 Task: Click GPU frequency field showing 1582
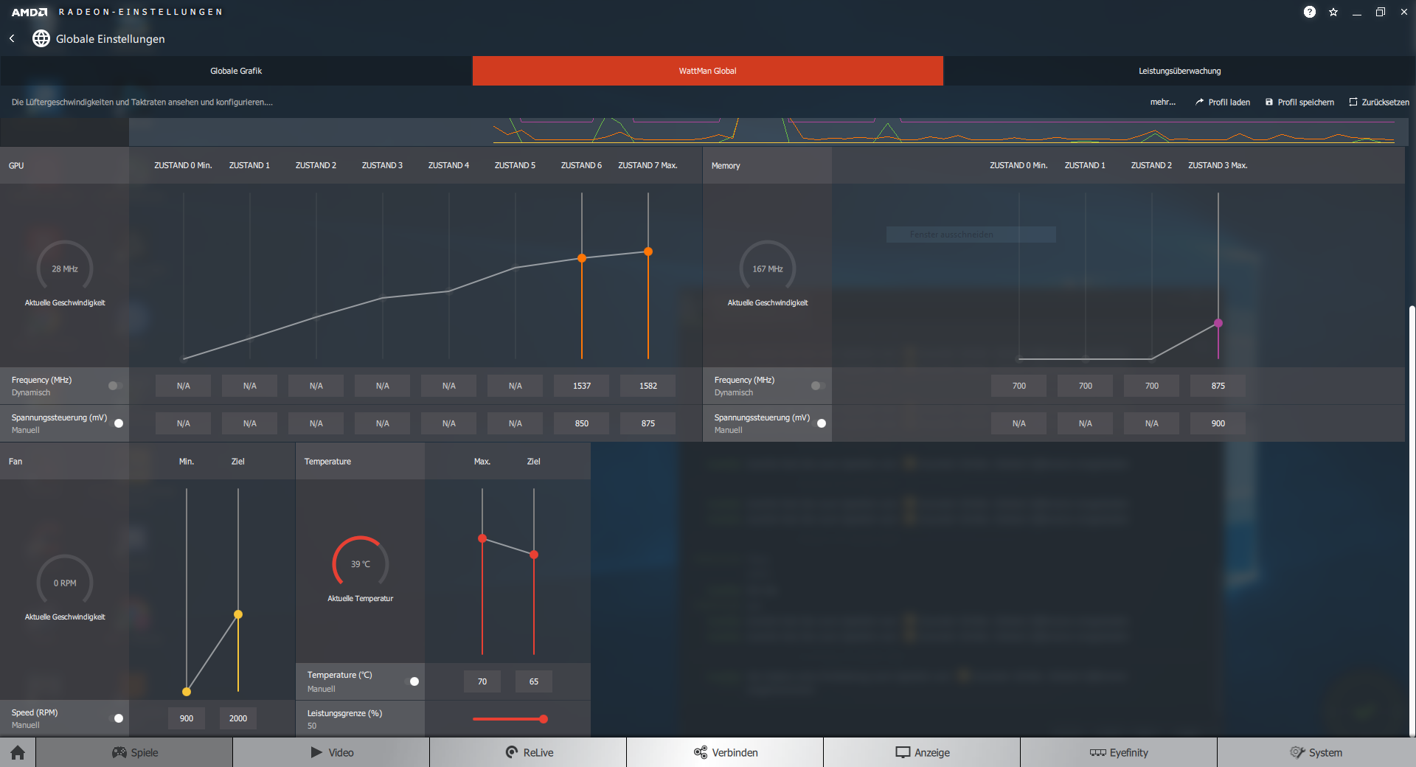click(648, 386)
